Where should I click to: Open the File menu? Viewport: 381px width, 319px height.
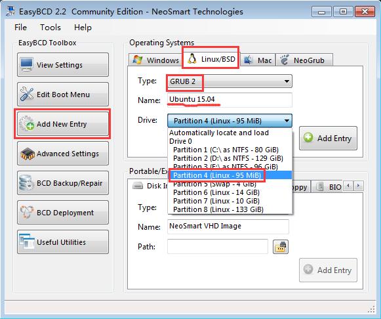tap(20, 27)
